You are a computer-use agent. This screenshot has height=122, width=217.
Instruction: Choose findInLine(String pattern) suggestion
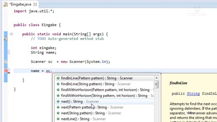pos(105,84)
